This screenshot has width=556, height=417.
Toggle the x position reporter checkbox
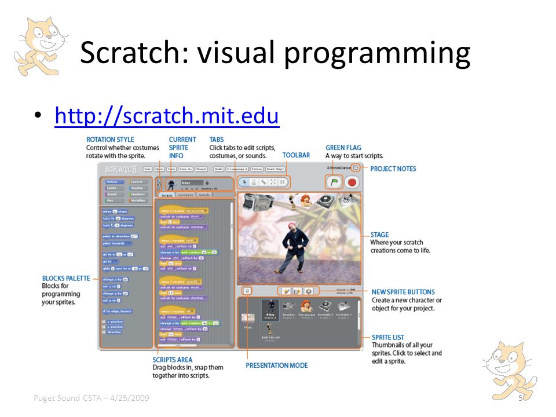tap(104, 321)
